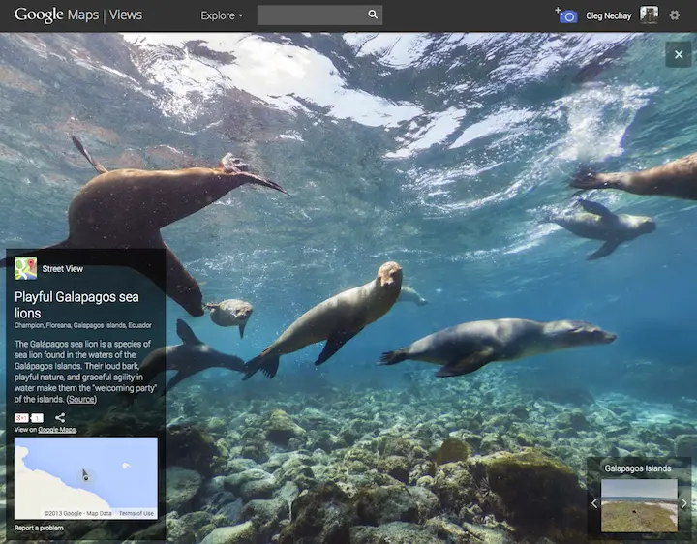The height and width of the screenshot is (544, 697).
Task: Click the Street View maps icon
Action: [25, 268]
